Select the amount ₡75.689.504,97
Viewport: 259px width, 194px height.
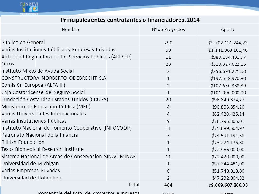point(228,128)
